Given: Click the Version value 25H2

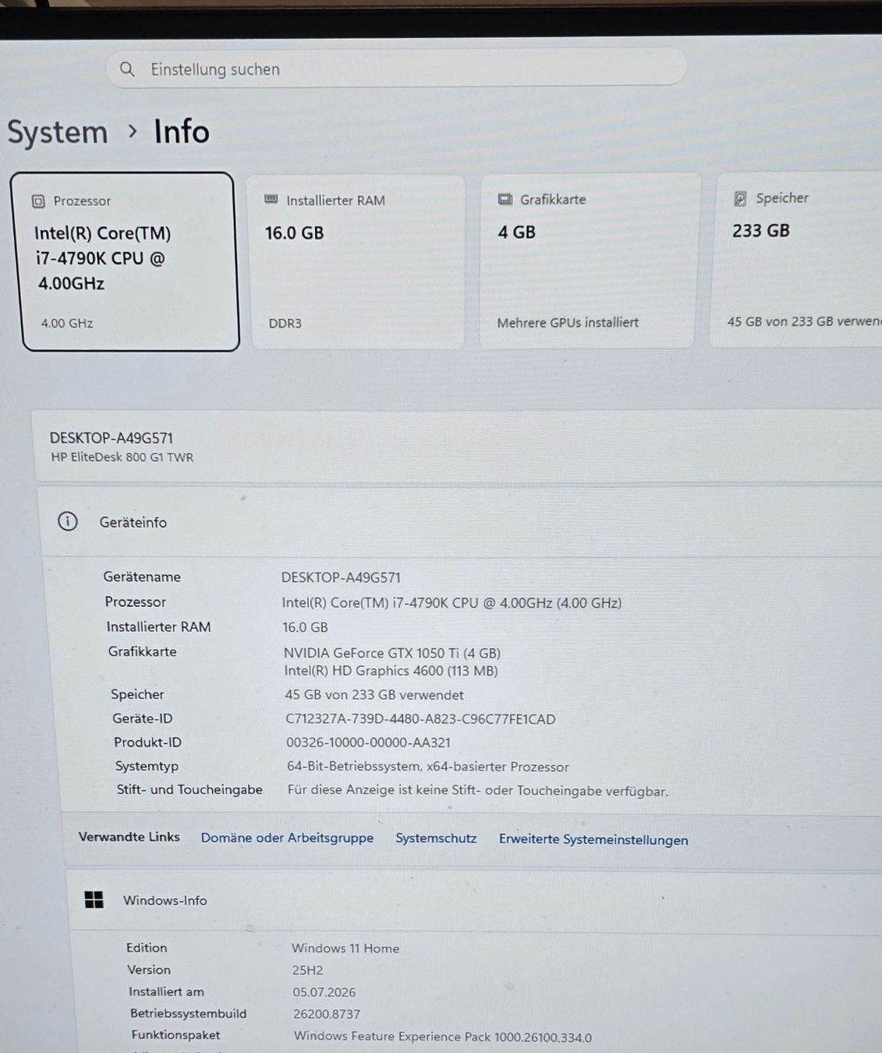Looking at the screenshot, I should pyautogui.click(x=307, y=970).
